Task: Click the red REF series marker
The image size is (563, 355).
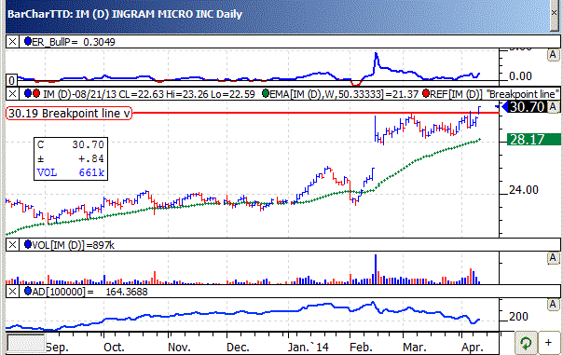Action: tap(426, 94)
